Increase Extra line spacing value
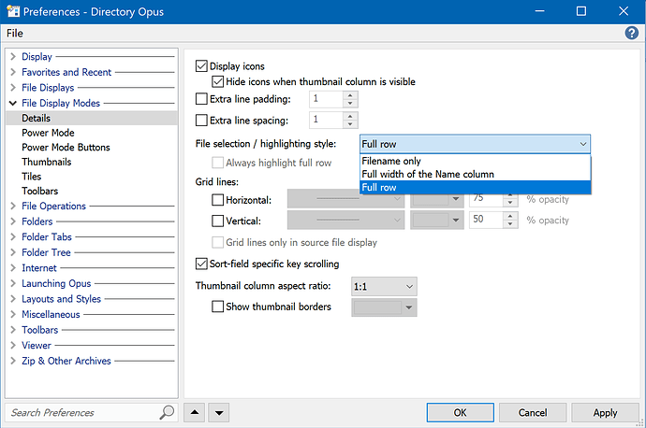The width and height of the screenshot is (646, 428). click(350, 117)
